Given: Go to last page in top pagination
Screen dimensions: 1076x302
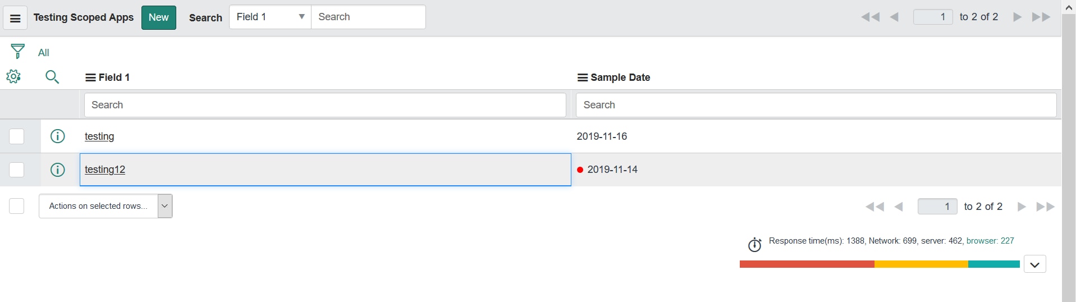Looking at the screenshot, I should click(1041, 17).
